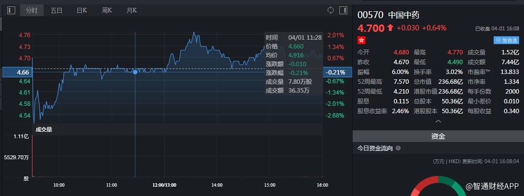Screen dimensions: 524x196
Task: Open the 资金 section tab
Action: coord(438,137)
